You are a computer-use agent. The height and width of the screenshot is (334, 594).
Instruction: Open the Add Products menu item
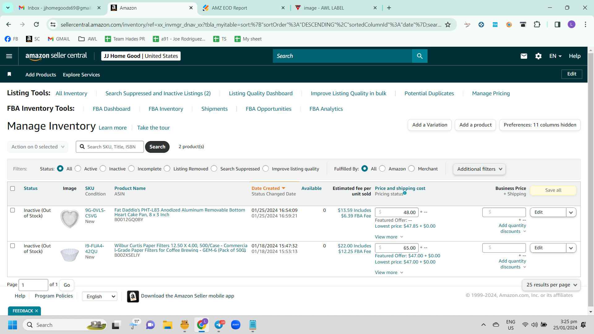[x=41, y=75]
